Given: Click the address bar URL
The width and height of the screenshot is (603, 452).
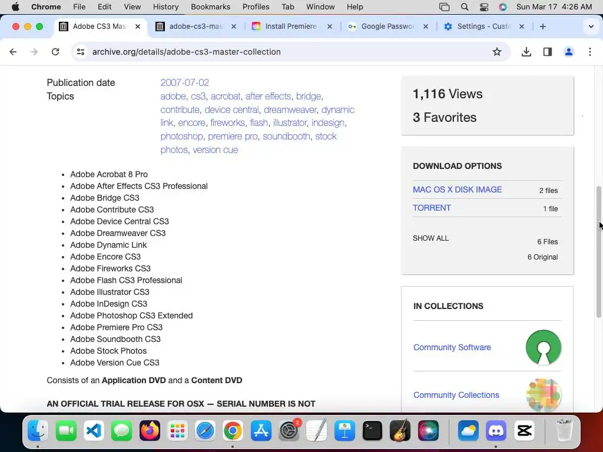Looking at the screenshot, I should coord(187,52).
